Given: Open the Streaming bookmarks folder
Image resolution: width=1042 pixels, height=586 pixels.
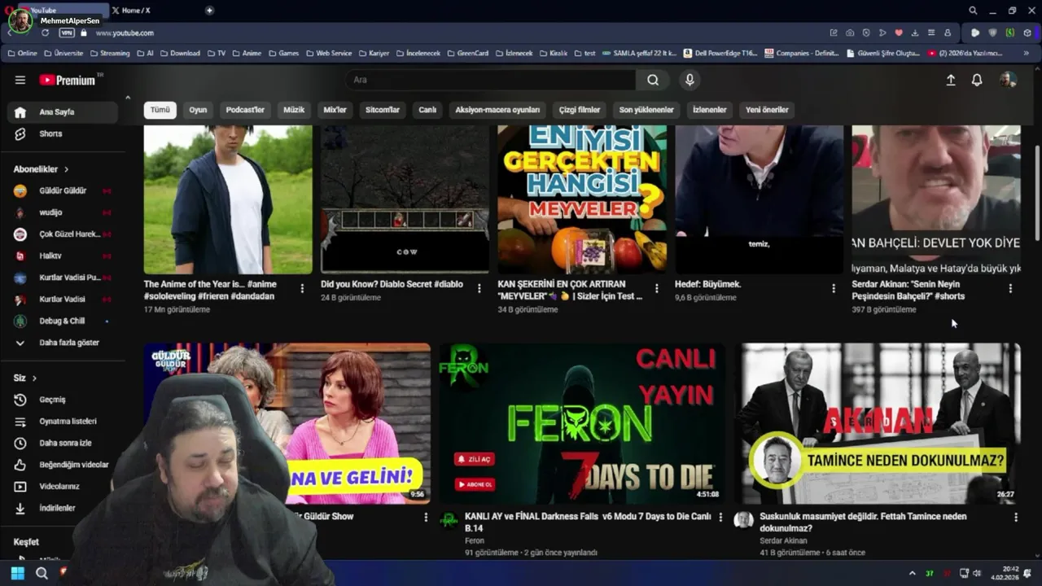Looking at the screenshot, I should pos(109,53).
